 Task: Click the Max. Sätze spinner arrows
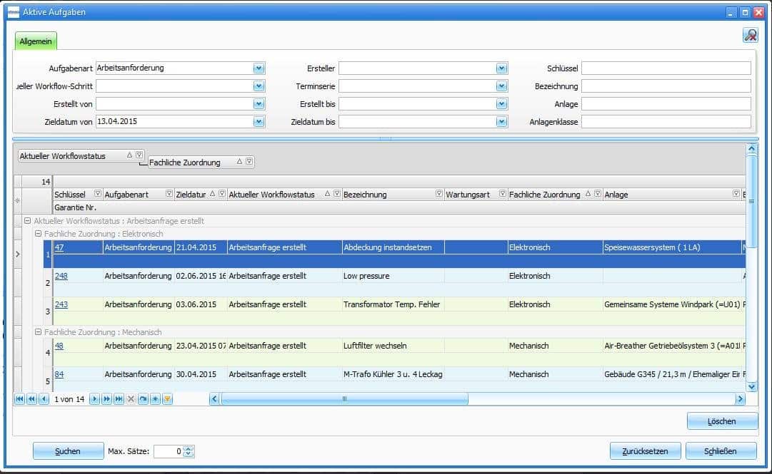tap(189, 451)
